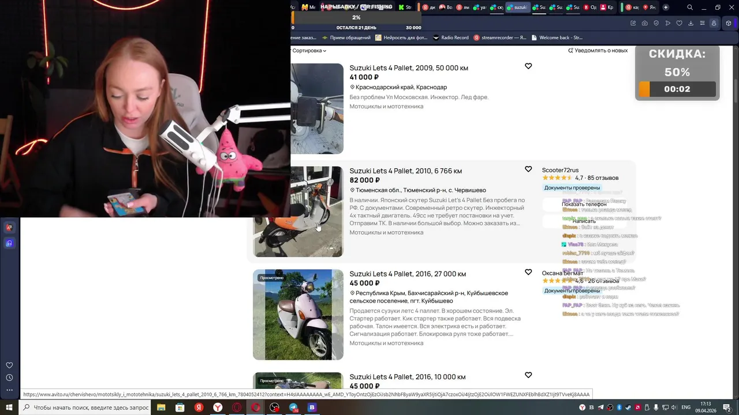Image resolution: width=739 pixels, height=415 pixels.
Task: Favorite the Suzuki Lets 4 Pallet 2009 listing
Action: pos(528,66)
